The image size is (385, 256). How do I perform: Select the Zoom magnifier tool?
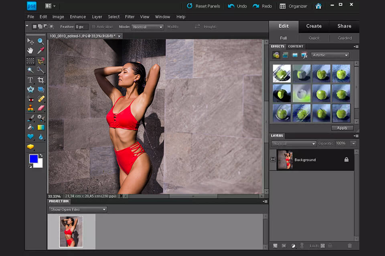[41, 41]
